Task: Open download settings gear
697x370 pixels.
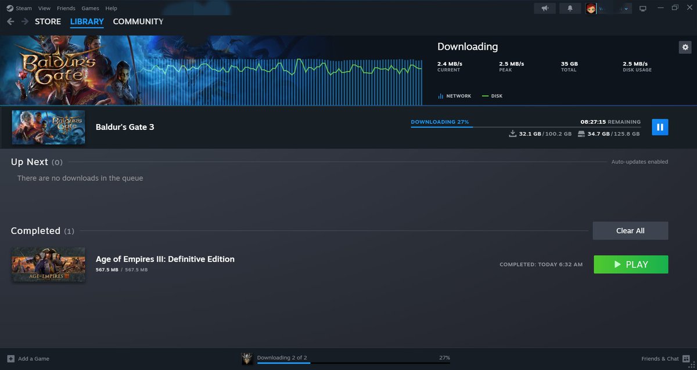Action: pos(685,47)
